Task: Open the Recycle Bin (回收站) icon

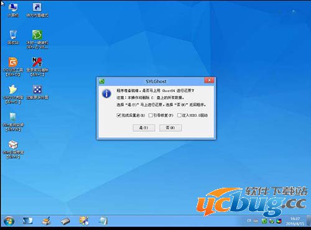Action: 13,37
